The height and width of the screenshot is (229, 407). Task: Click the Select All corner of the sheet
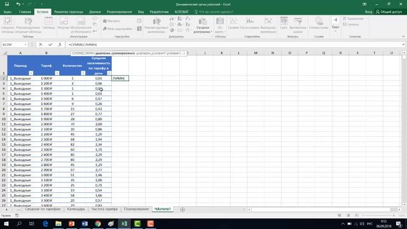[4, 53]
